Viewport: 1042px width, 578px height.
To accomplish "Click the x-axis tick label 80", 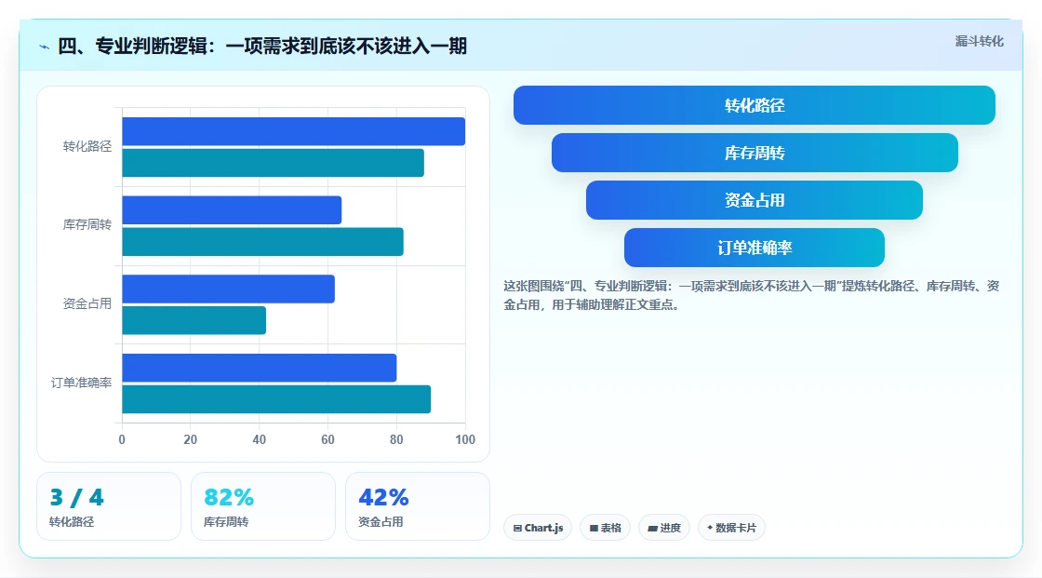I will pyautogui.click(x=396, y=439).
